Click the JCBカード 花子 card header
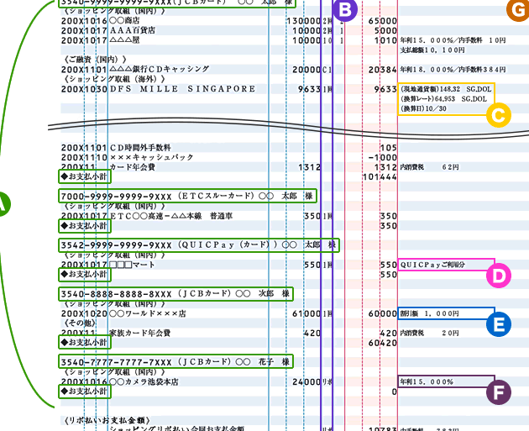The image size is (529, 431). click(x=175, y=361)
